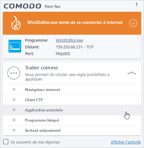Click the remote address 159.203.66.231 text
The height and width of the screenshot is (148, 144).
[69, 47]
